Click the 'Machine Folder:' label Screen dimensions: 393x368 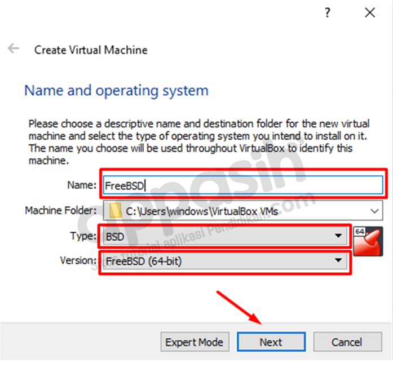(61, 210)
